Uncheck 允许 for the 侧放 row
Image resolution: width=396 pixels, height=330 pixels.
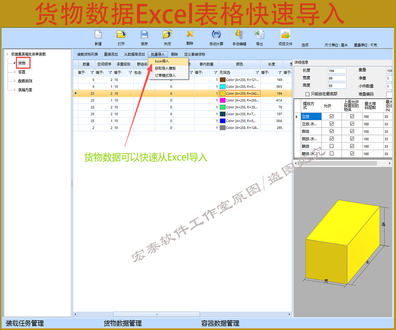pyautogui.click(x=331, y=131)
